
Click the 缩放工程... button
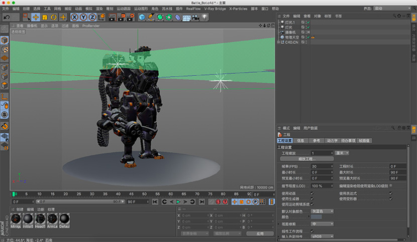[307, 159]
